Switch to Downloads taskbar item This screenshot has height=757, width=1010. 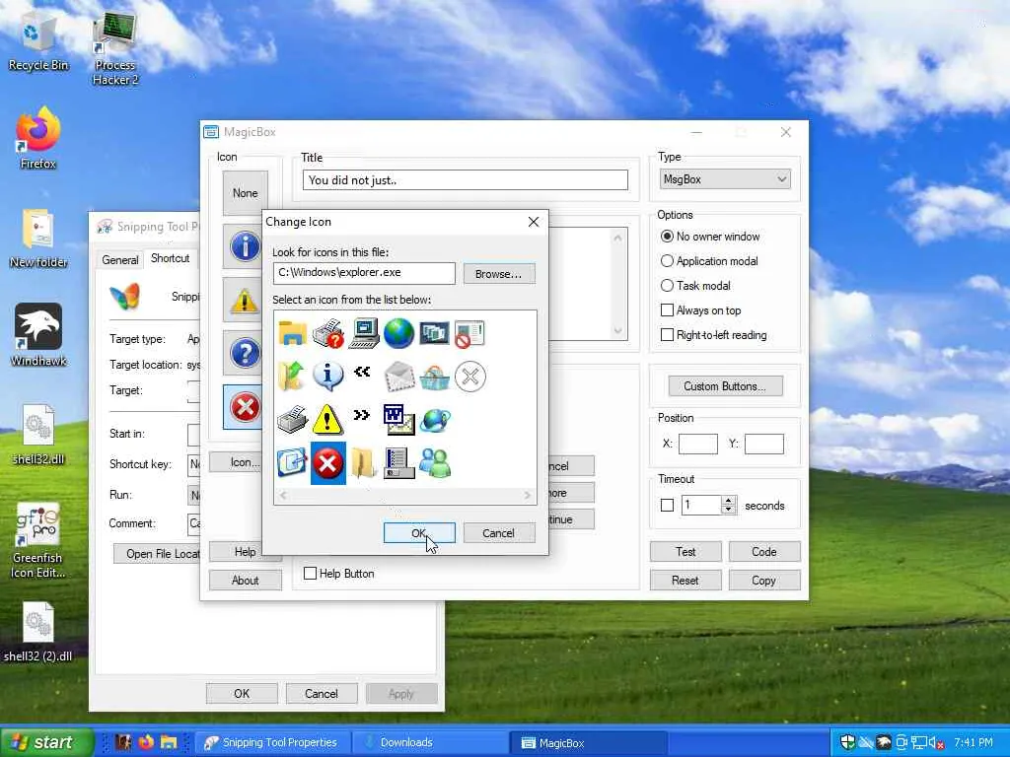click(x=430, y=742)
